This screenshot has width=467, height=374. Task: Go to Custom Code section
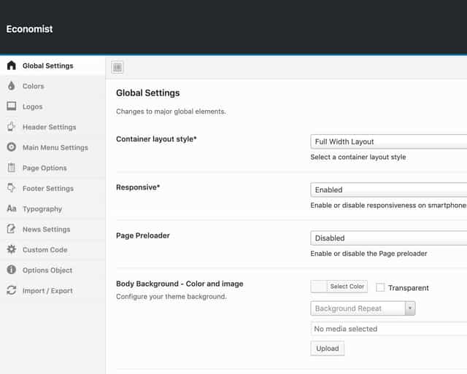click(53, 249)
